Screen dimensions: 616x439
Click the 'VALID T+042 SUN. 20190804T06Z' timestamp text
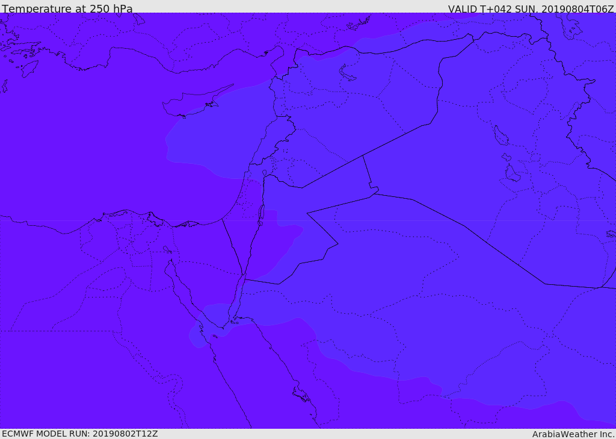(x=531, y=8)
